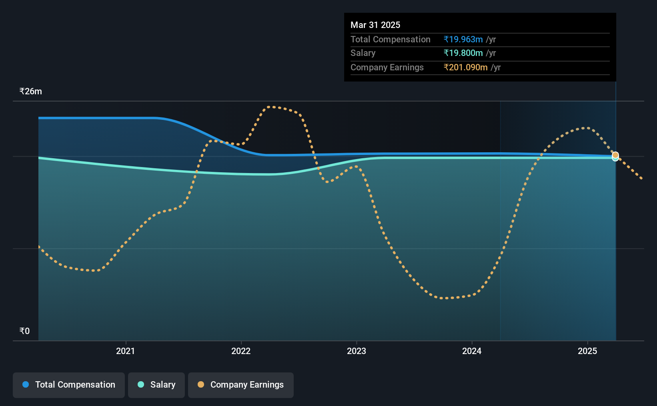Click the Company Earnings label in tooltip
Image resolution: width=657 pixels, height=406 pixels.
[387, 67]
